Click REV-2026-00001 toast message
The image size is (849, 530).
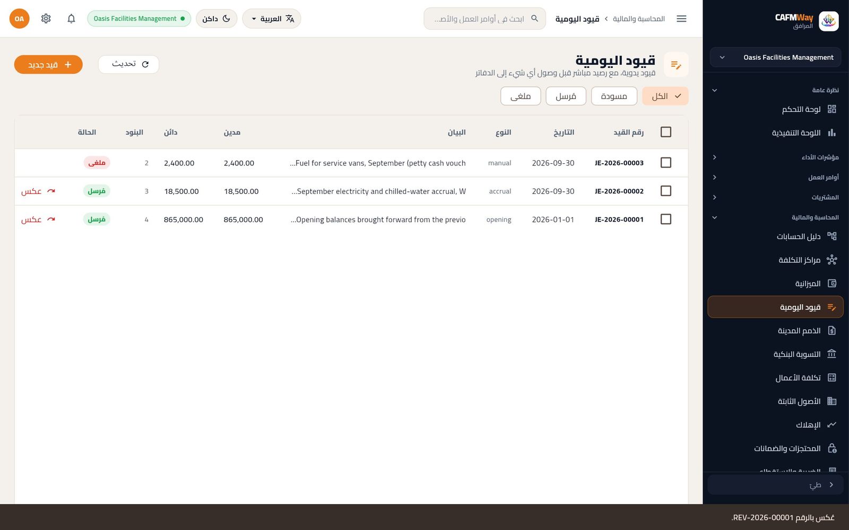click(783, 517)
